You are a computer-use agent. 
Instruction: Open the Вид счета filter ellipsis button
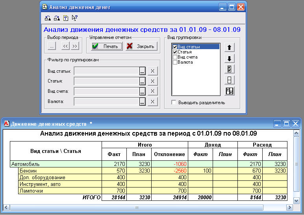coord(142,91)
